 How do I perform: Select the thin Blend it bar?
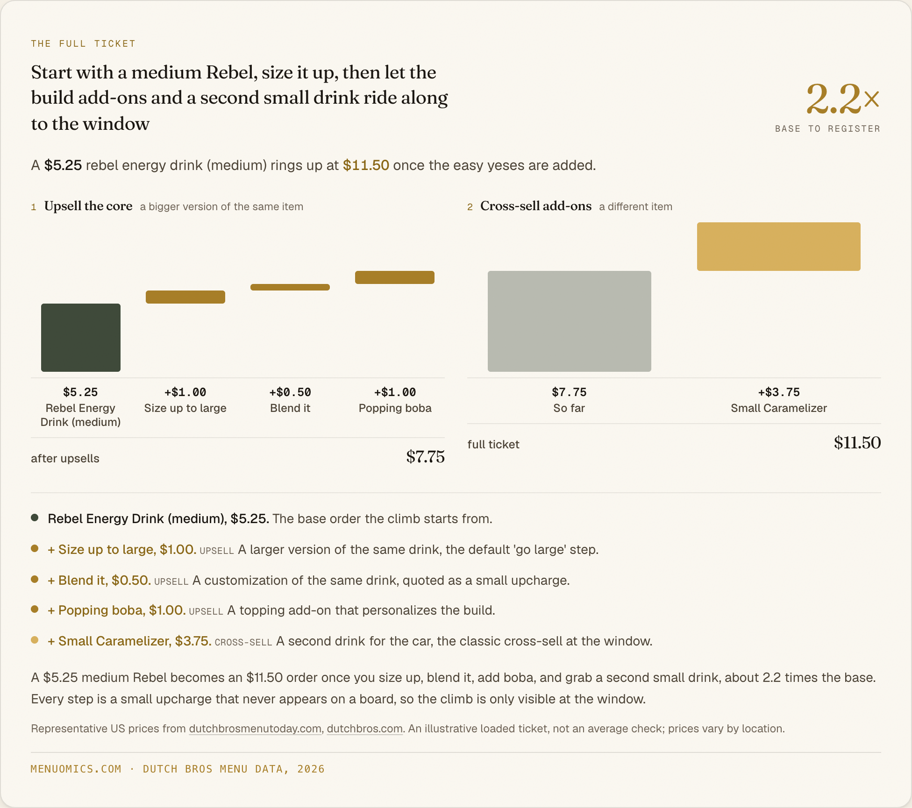(x=290, y=287)
